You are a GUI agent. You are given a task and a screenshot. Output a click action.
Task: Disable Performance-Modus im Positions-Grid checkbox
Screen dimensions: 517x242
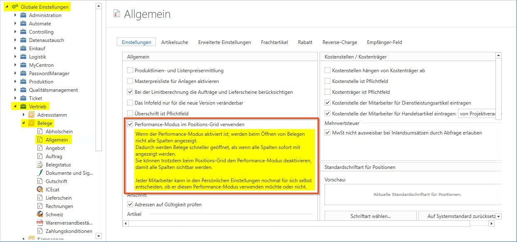[130, 125]
